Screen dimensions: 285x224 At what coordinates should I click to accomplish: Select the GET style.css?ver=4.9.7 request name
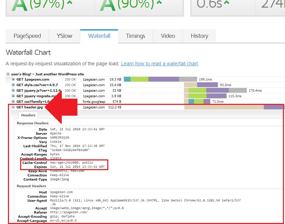click(37, 85)
